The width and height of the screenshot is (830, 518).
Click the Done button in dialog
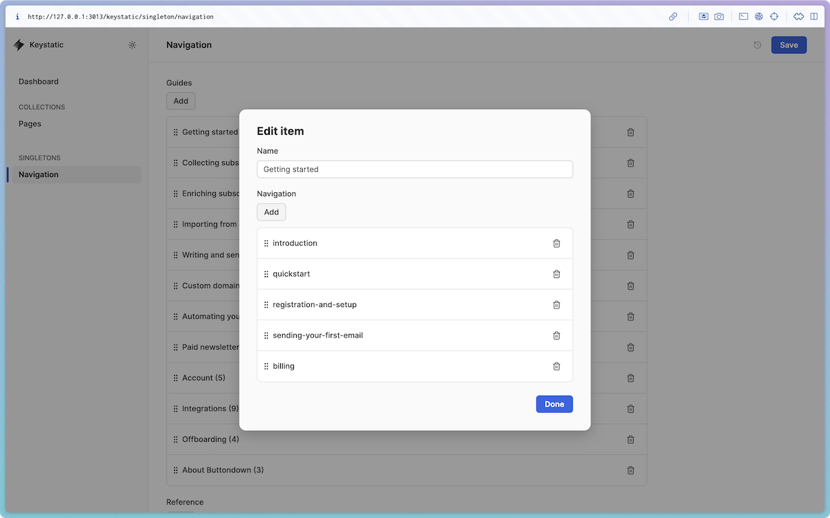(554, 404)
